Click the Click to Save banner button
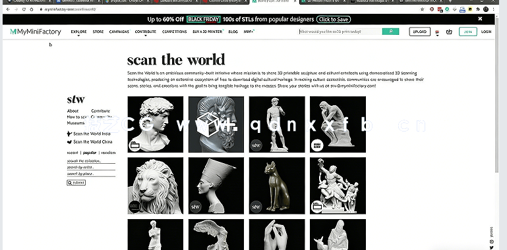The image size is (507, 250). (334, 19)
